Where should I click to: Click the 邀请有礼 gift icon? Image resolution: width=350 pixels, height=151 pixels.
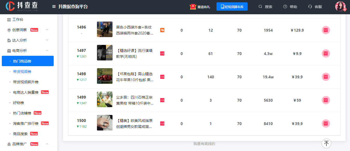(x=193, y=7)
